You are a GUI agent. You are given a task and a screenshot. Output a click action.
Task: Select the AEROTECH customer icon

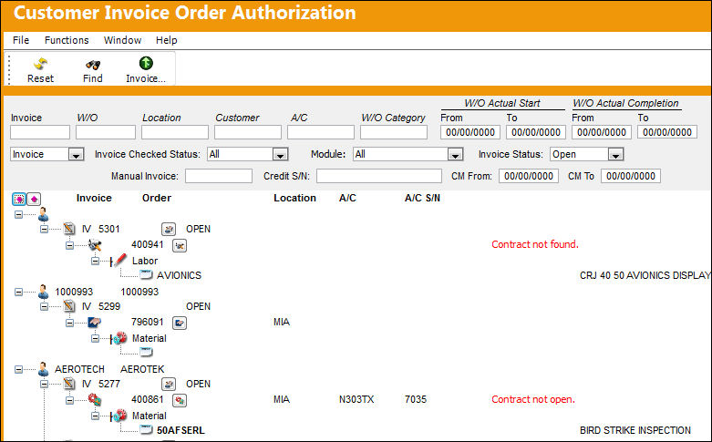[43, 369]
